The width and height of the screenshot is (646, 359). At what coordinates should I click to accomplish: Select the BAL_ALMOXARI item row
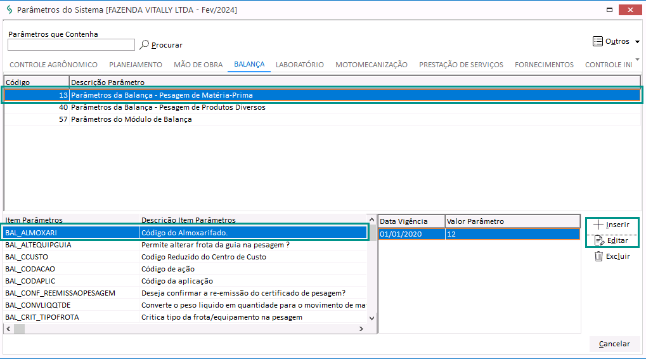[x=185, y=233]
